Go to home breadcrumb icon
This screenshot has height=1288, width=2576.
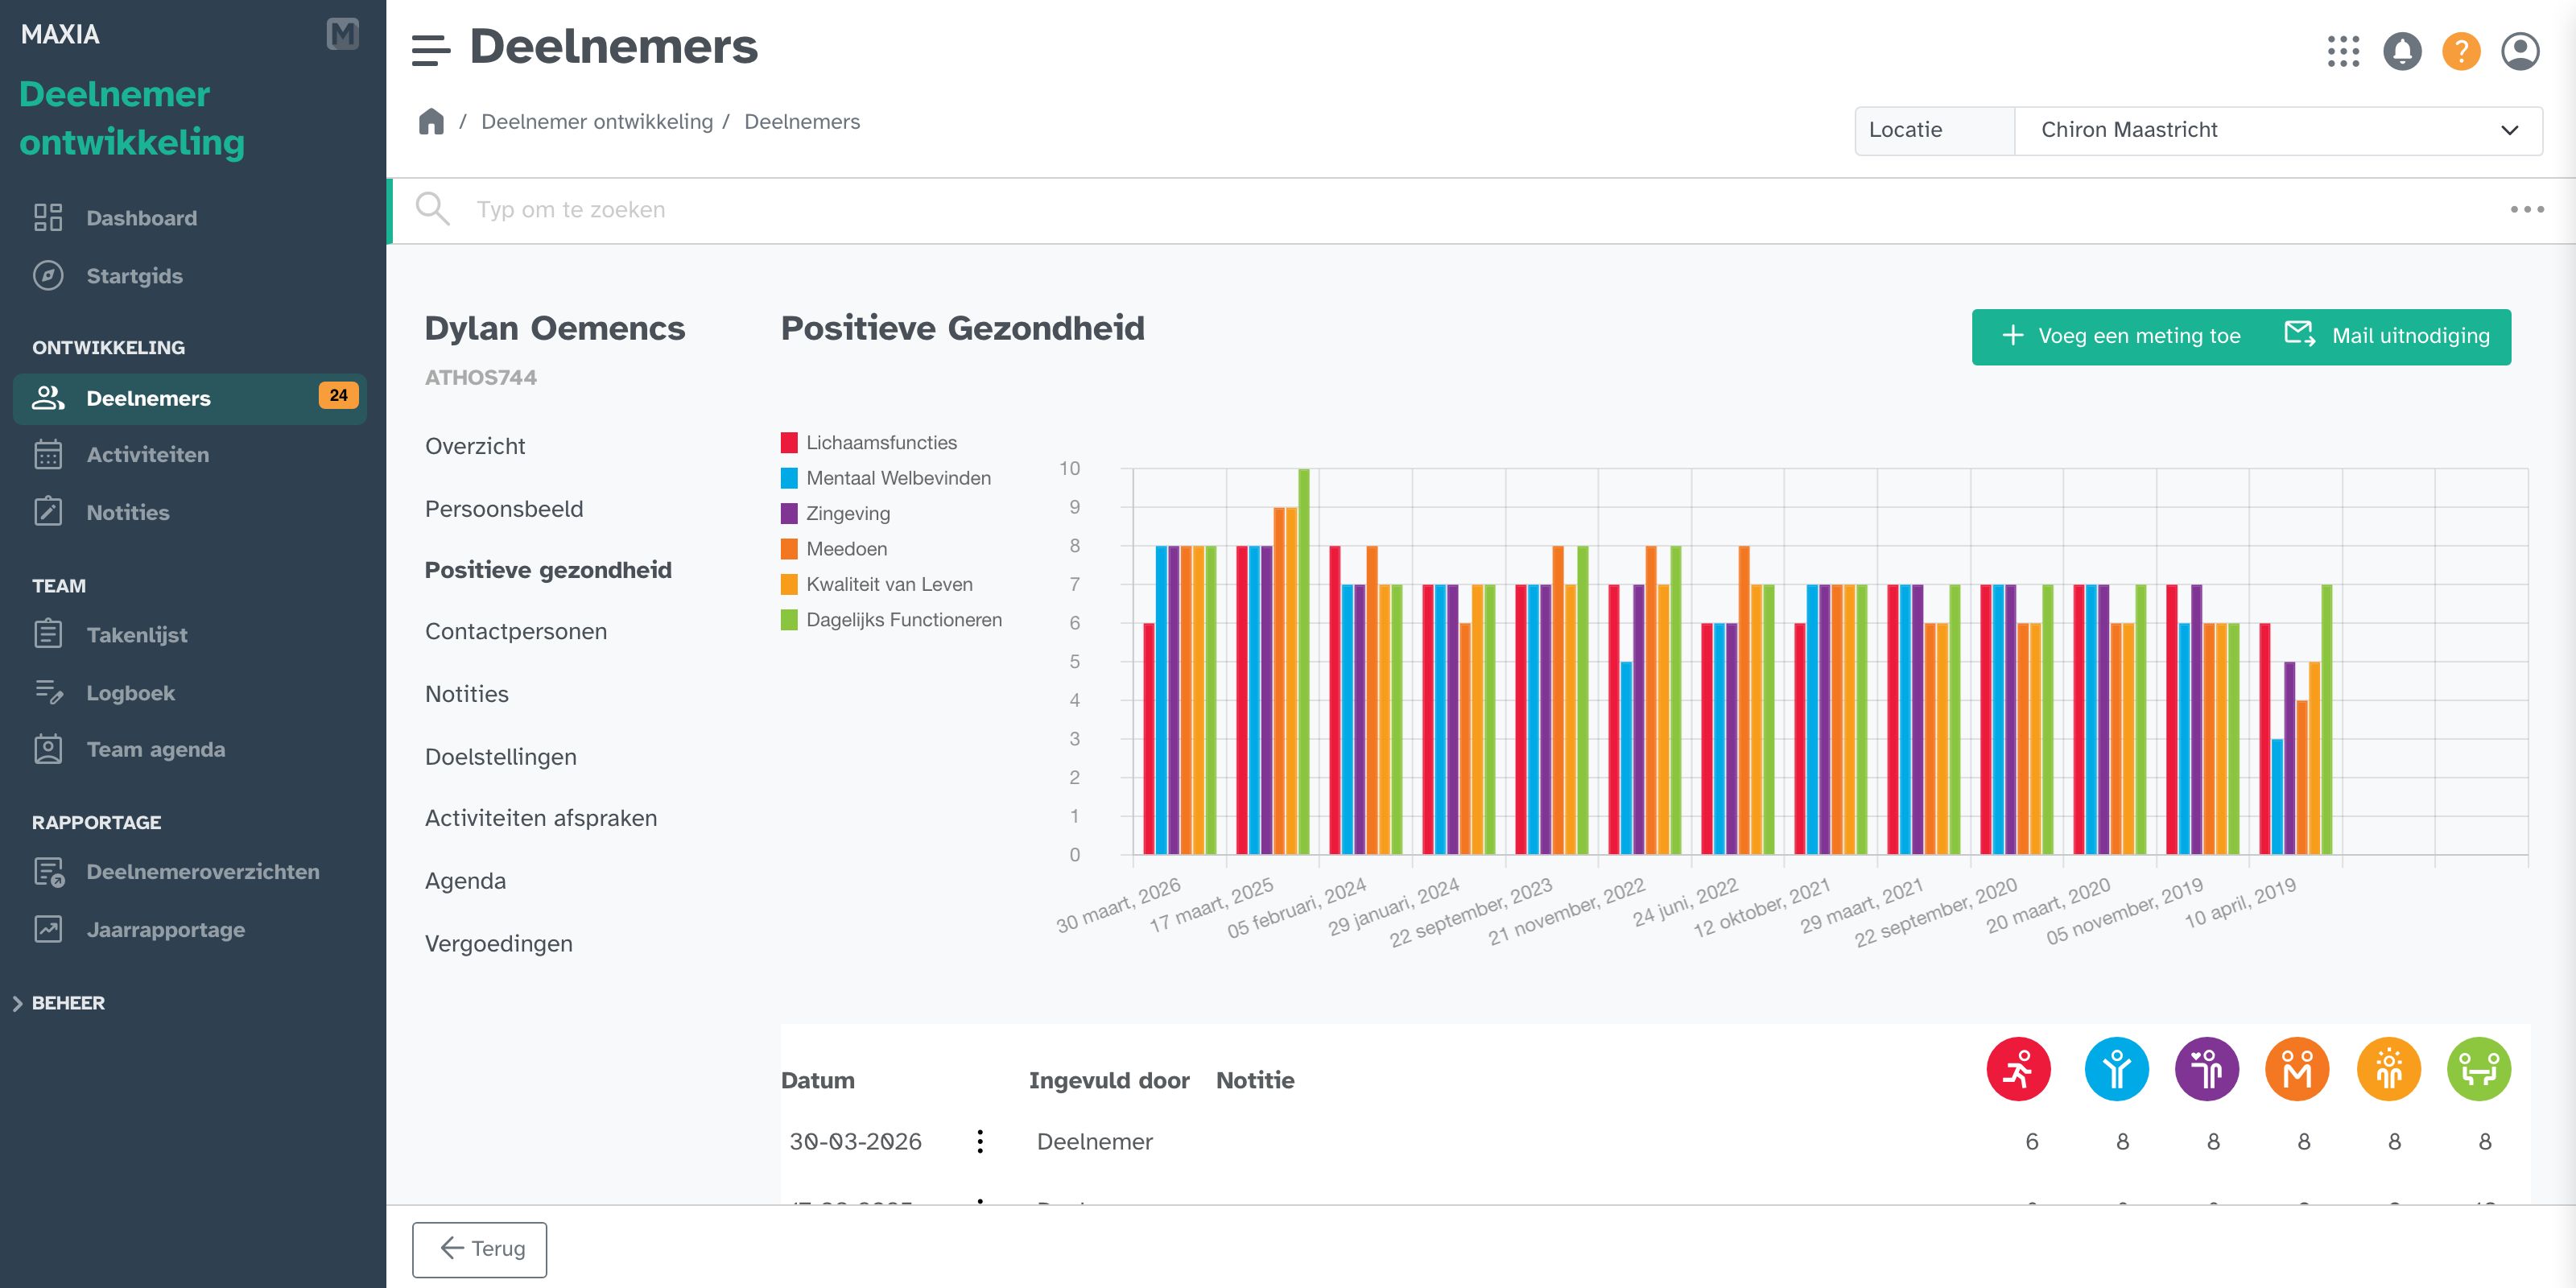tap(431, 121)
